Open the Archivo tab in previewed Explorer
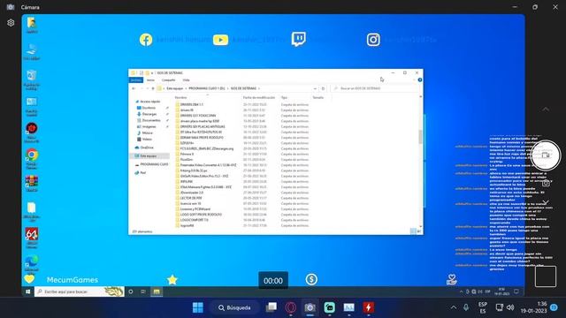Image resolution: width=566 pixels, height=318 pixels. click(136, 80)
